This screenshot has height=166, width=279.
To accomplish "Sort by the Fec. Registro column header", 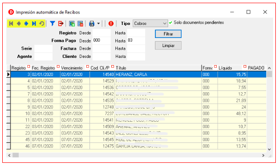I will click(x=45, y=68).
